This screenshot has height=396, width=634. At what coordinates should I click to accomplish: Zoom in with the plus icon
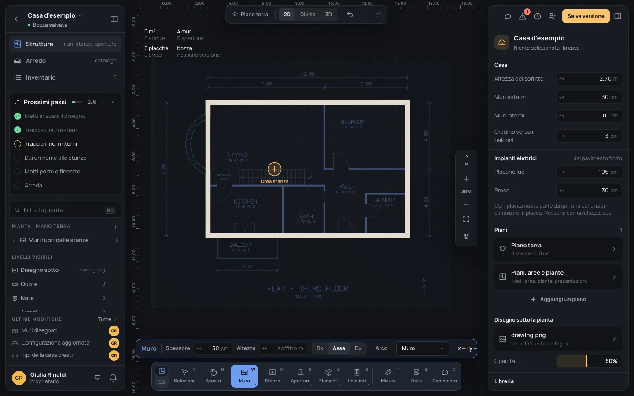[x=466, y=179]
